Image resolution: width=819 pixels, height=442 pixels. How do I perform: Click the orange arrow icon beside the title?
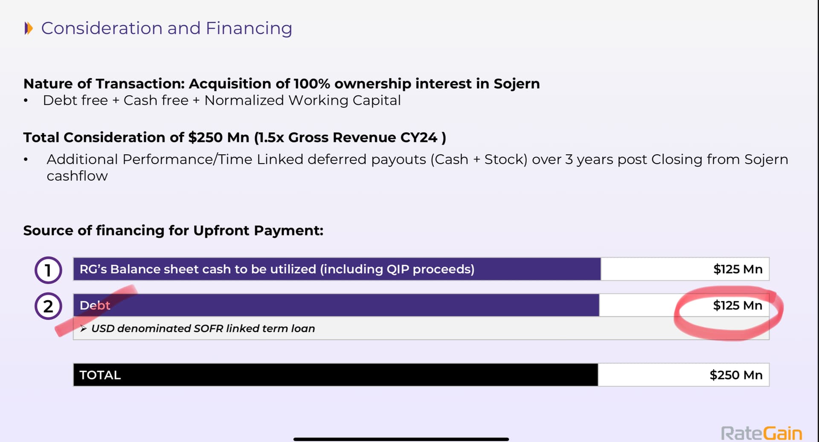[x=29, y=29]
